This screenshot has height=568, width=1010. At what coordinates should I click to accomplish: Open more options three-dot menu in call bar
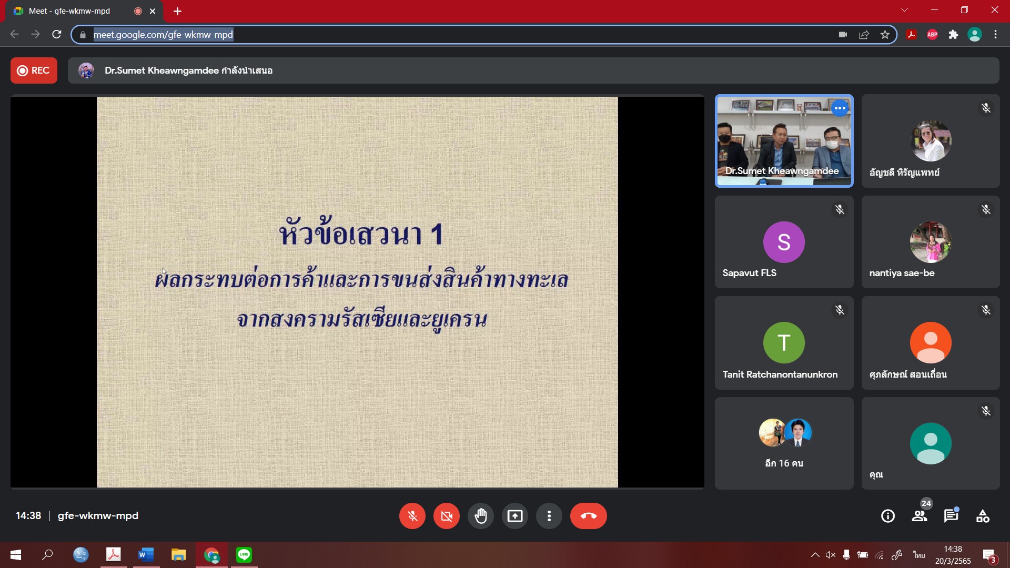549,516
